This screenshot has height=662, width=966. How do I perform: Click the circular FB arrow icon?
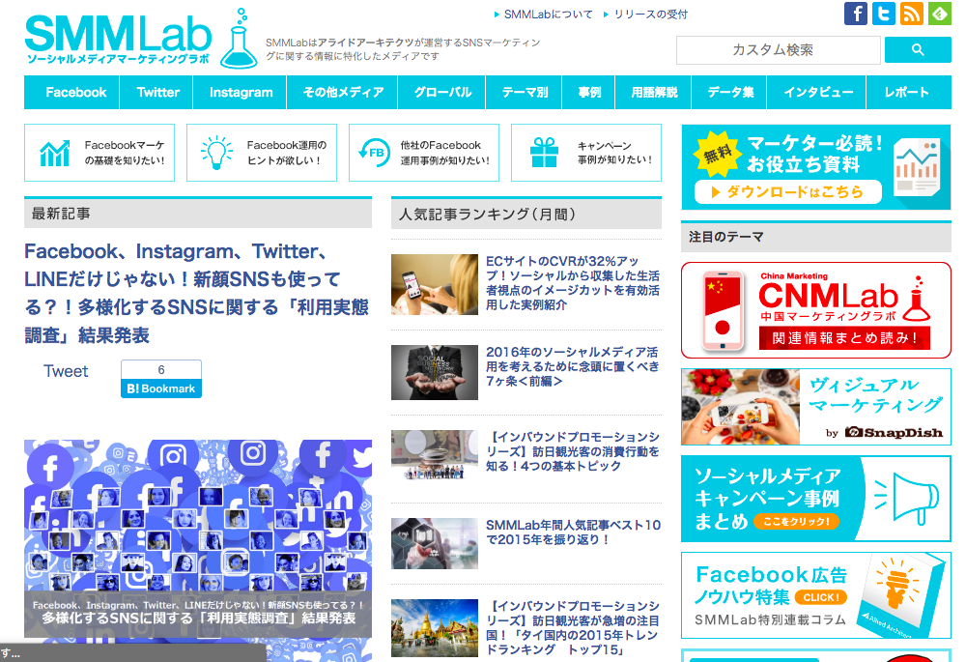[x=374, y=153]
